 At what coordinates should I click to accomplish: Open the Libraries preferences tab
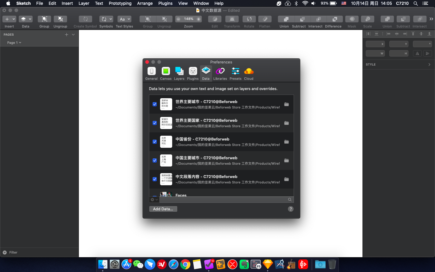(x=220, y=74)
